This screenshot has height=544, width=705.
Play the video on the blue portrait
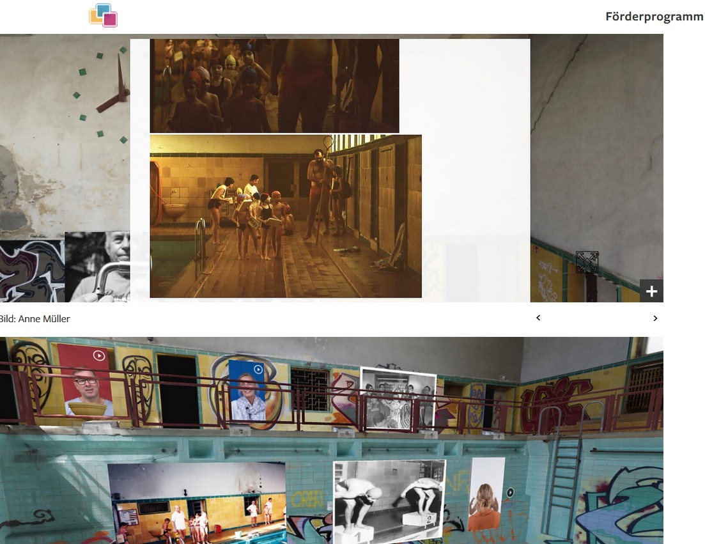[x=258, y=369]
